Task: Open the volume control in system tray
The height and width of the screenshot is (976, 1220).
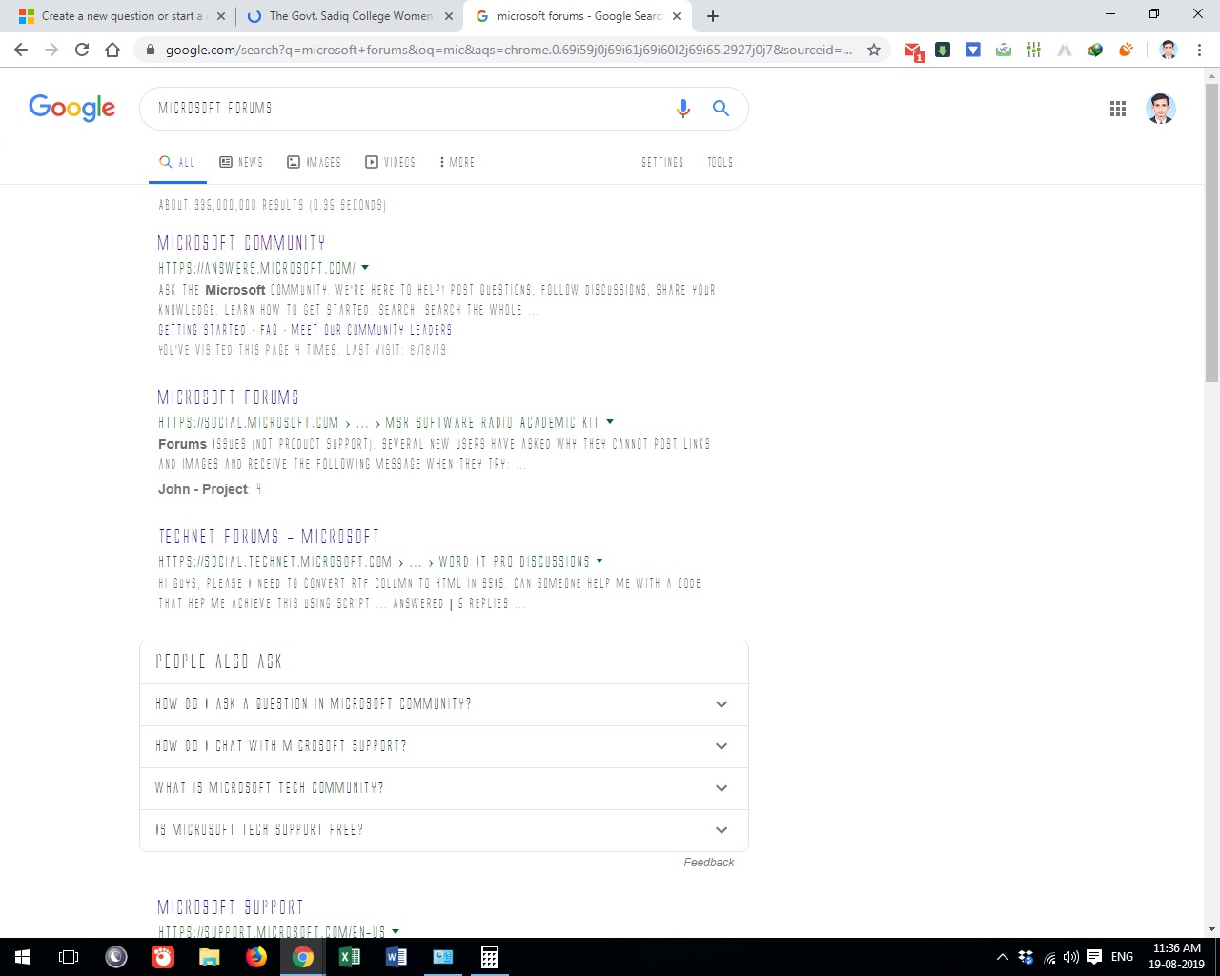Action: [1071, 957]
